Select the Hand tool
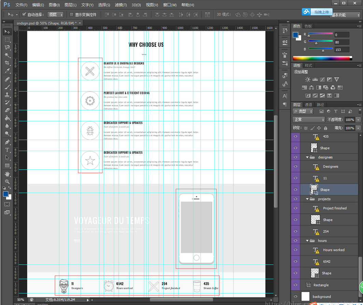The image size is (363, 305). pos(7,174)
